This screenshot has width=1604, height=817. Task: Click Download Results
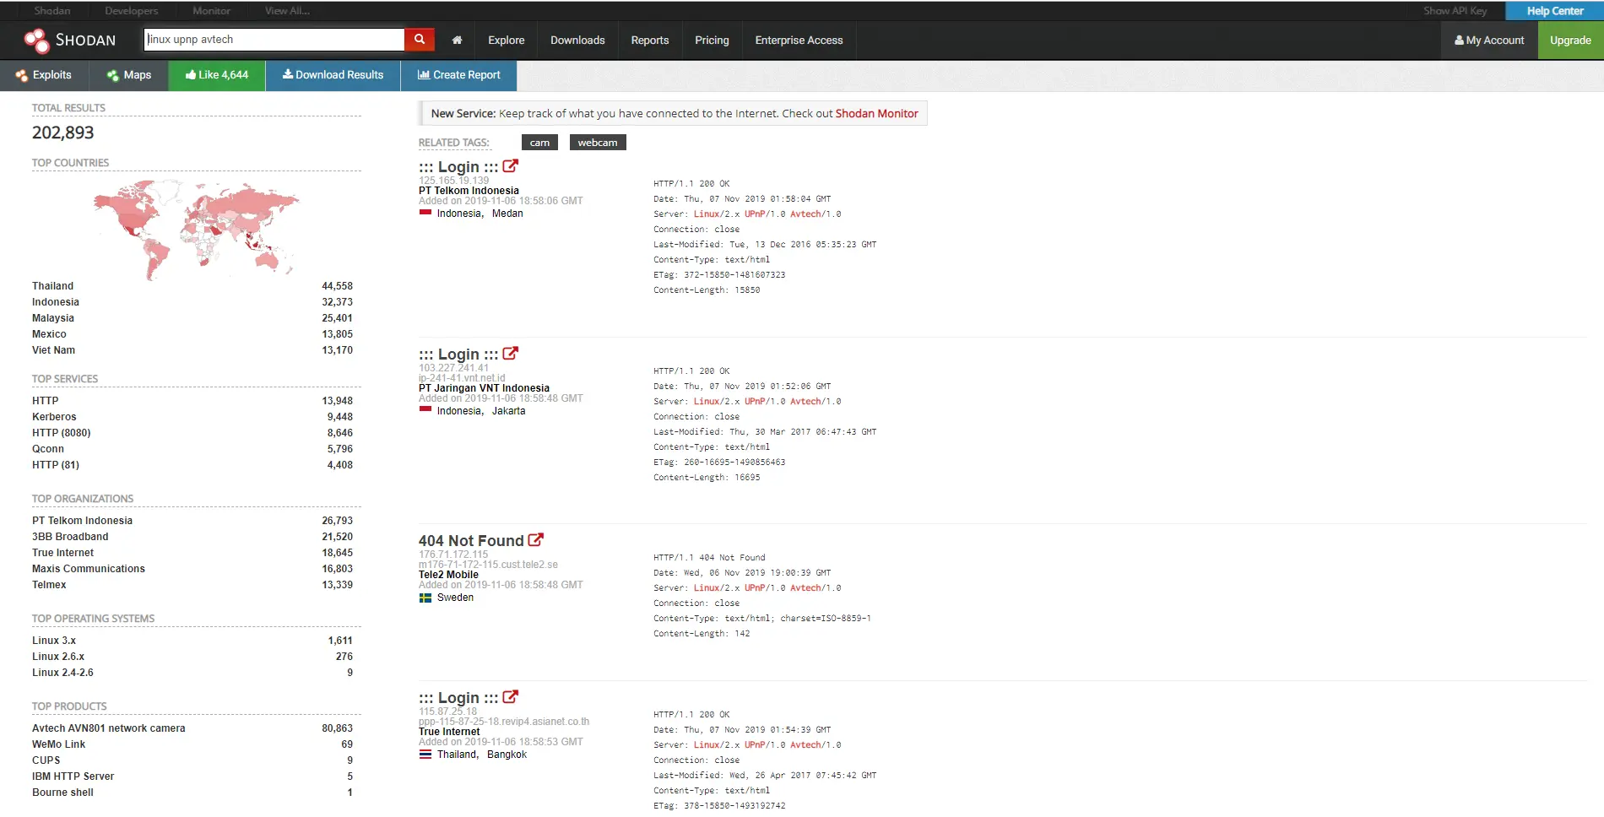333,75
